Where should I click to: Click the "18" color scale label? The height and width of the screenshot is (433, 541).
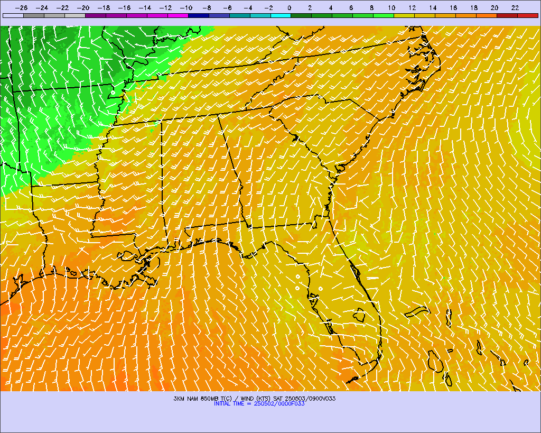474,7
